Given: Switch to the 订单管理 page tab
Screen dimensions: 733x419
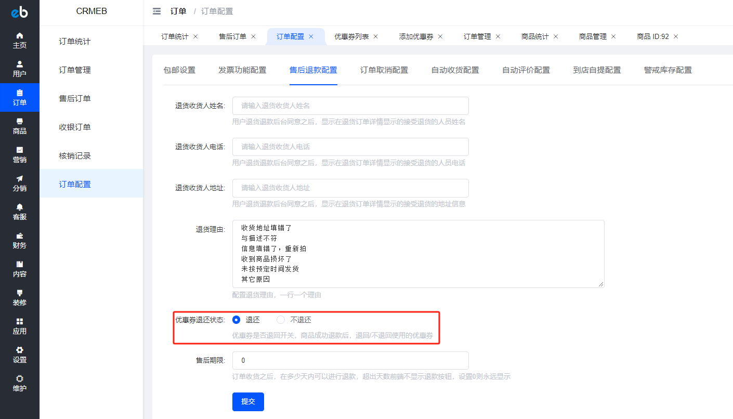Looking at the screenshot, I should [477, 36].
